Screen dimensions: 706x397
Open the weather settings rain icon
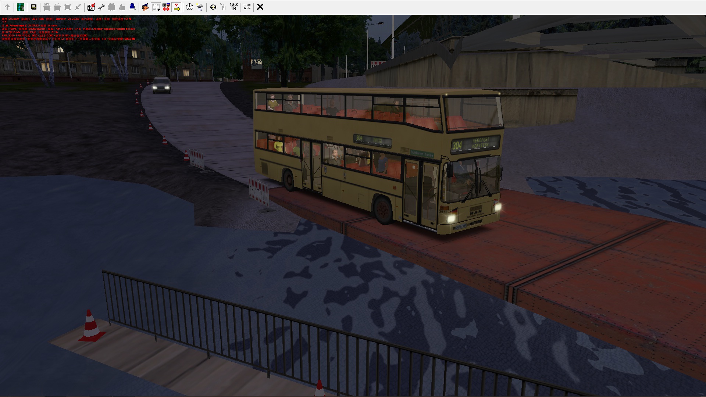click(200, 7)
